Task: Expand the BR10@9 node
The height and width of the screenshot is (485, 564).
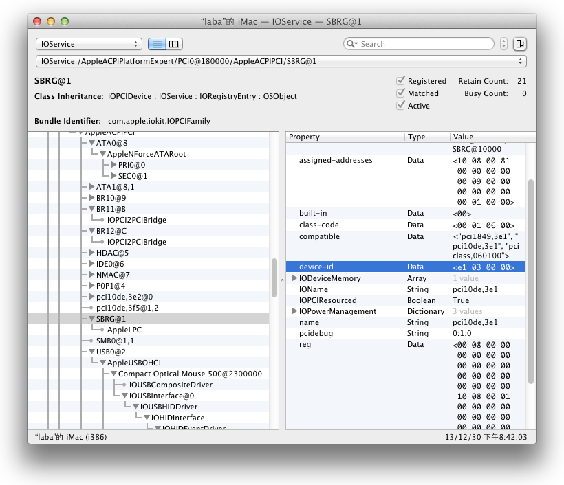Action: point(91,198)
